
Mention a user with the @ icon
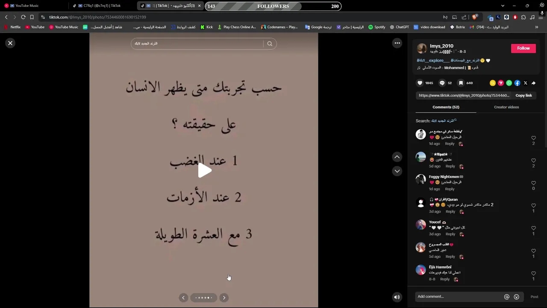pyautogui.click(x=507, y=297)
